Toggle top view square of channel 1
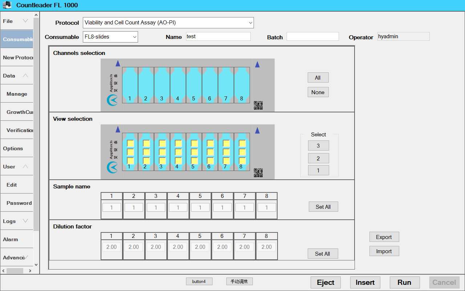This screenshot has height=291, width=465. click(130, 143)
